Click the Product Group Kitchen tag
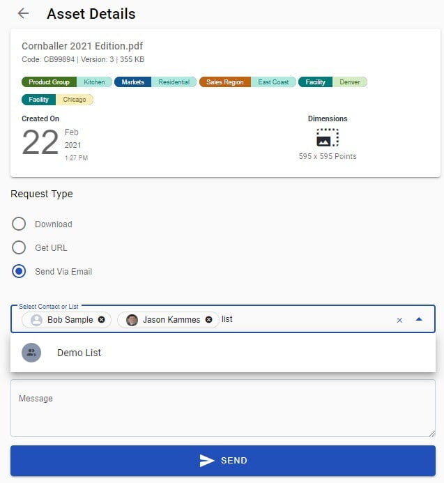The image size is (444, 483). [x=67, y=82]
